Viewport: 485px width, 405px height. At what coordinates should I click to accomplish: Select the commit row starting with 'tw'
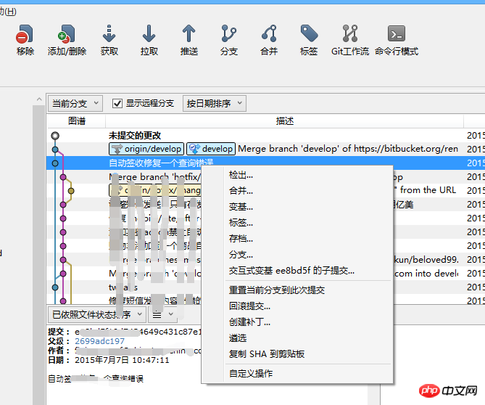[123, 287]
